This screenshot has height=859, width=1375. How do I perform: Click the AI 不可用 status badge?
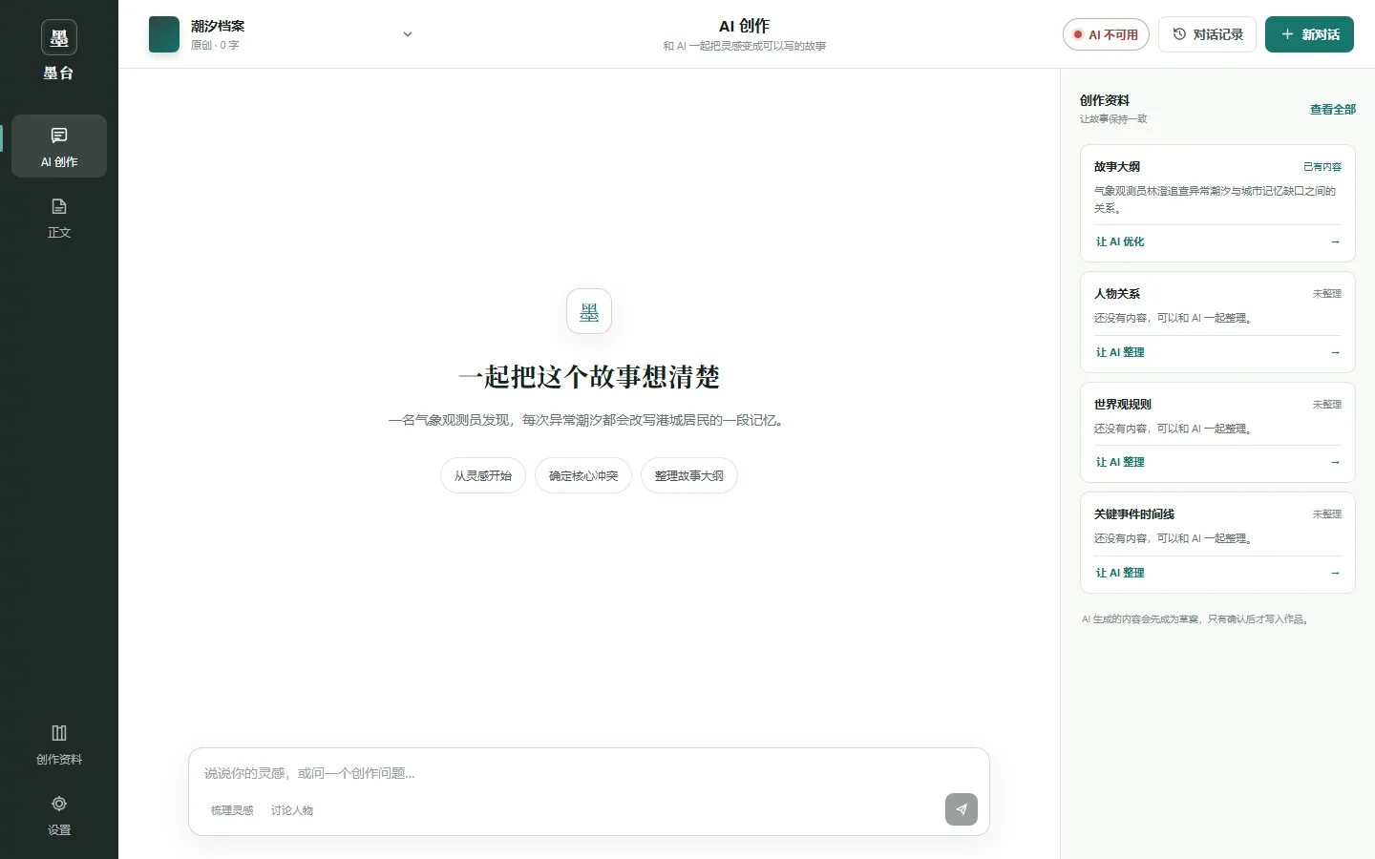click(1106, 34)
